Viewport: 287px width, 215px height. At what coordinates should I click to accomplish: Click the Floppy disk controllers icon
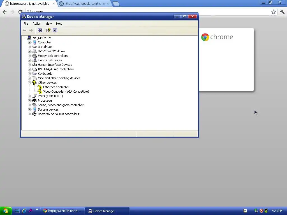(x=34, y=56)
